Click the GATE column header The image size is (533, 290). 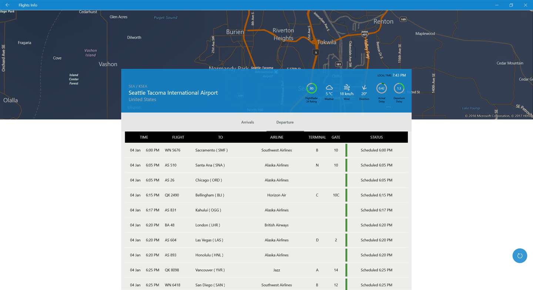[336, 137]
